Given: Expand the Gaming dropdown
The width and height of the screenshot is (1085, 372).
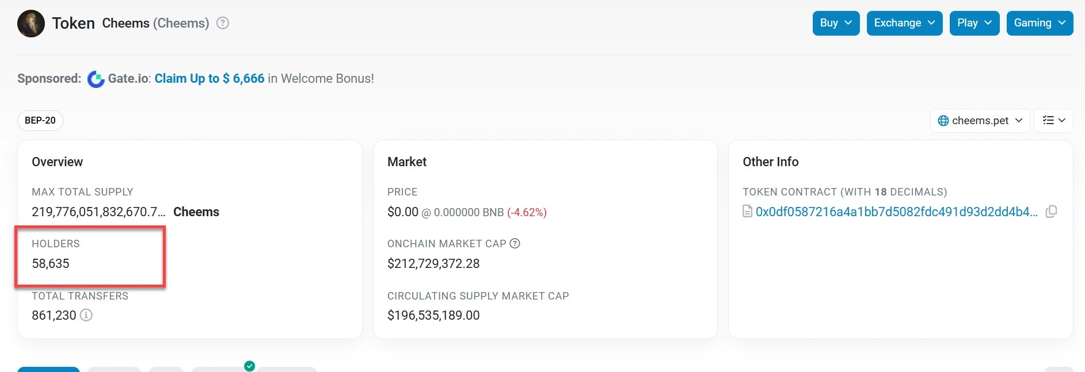Looking at the screenshot, I should pyautogui.click(x=1040, y=23).
